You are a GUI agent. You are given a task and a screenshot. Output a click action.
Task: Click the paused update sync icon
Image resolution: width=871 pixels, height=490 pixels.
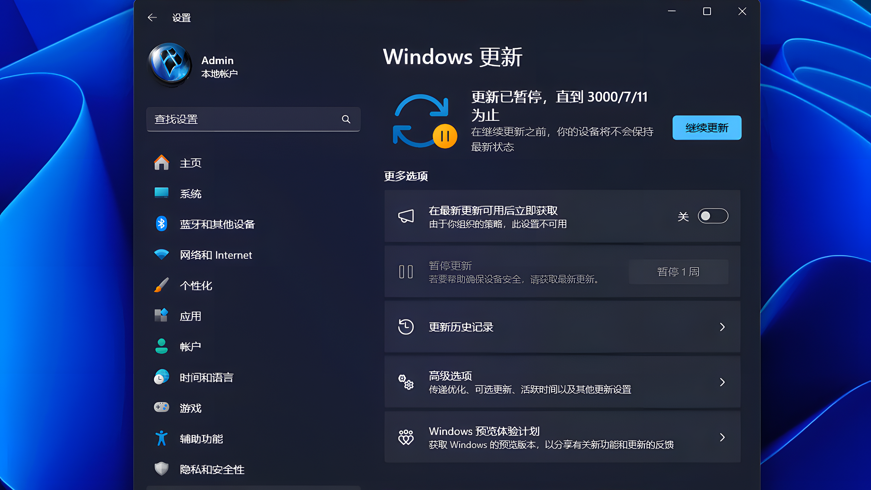click(x=425, y=121)
